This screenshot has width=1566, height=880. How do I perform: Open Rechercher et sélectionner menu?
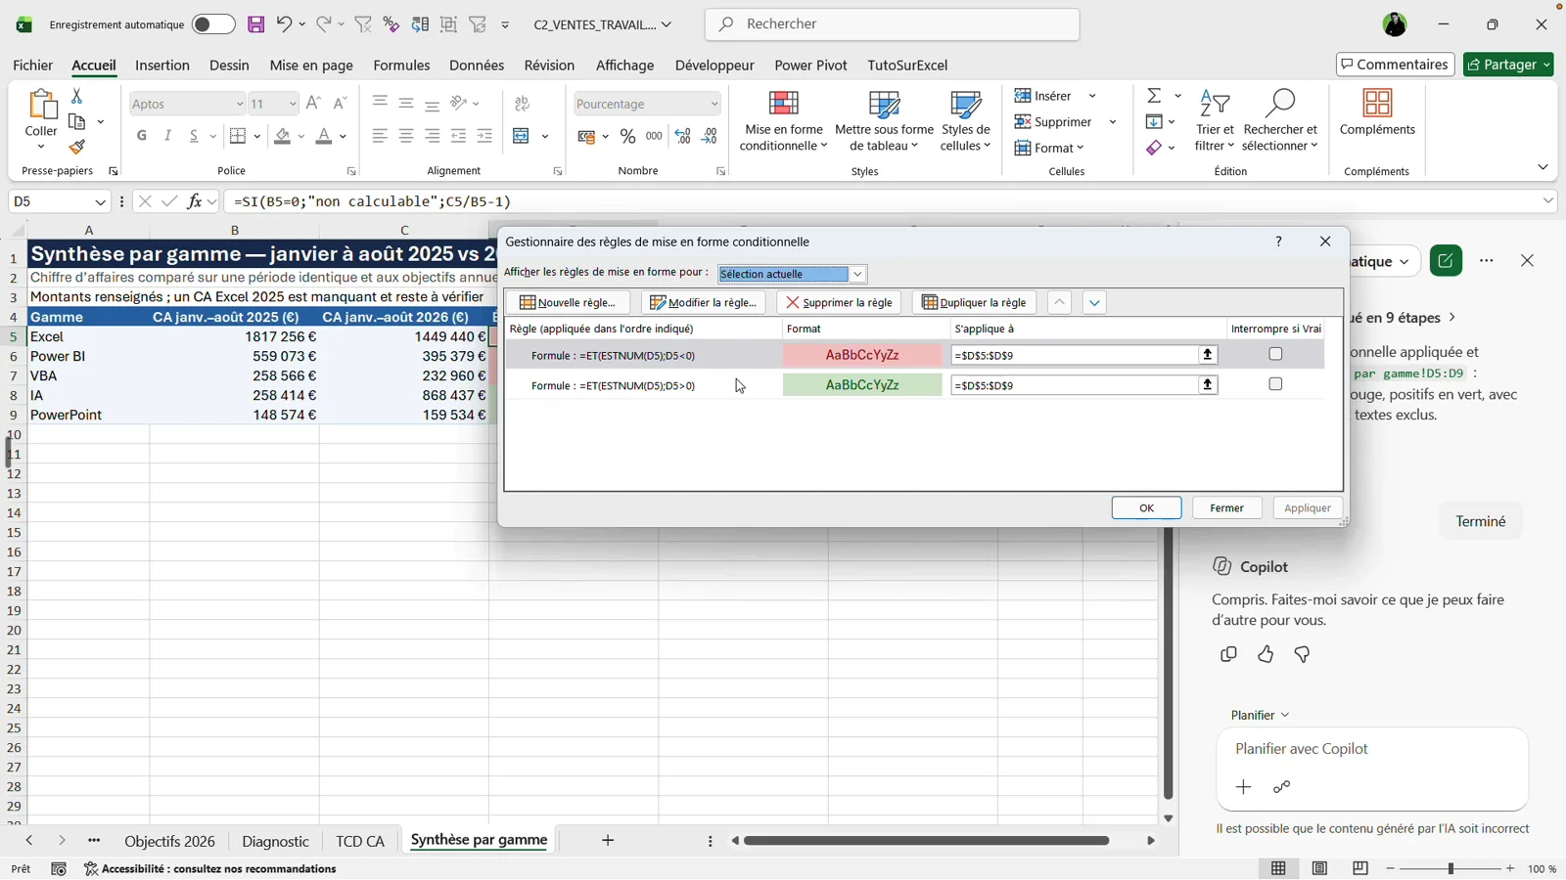(x=1280, y=121)
